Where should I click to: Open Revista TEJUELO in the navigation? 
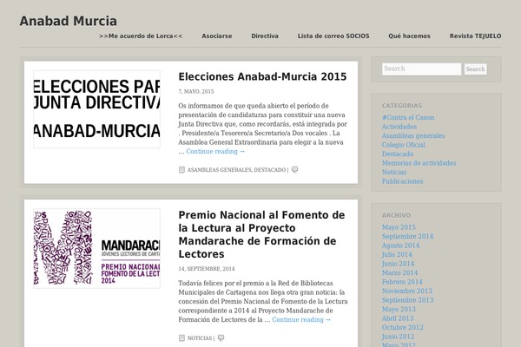pos(476,36)
